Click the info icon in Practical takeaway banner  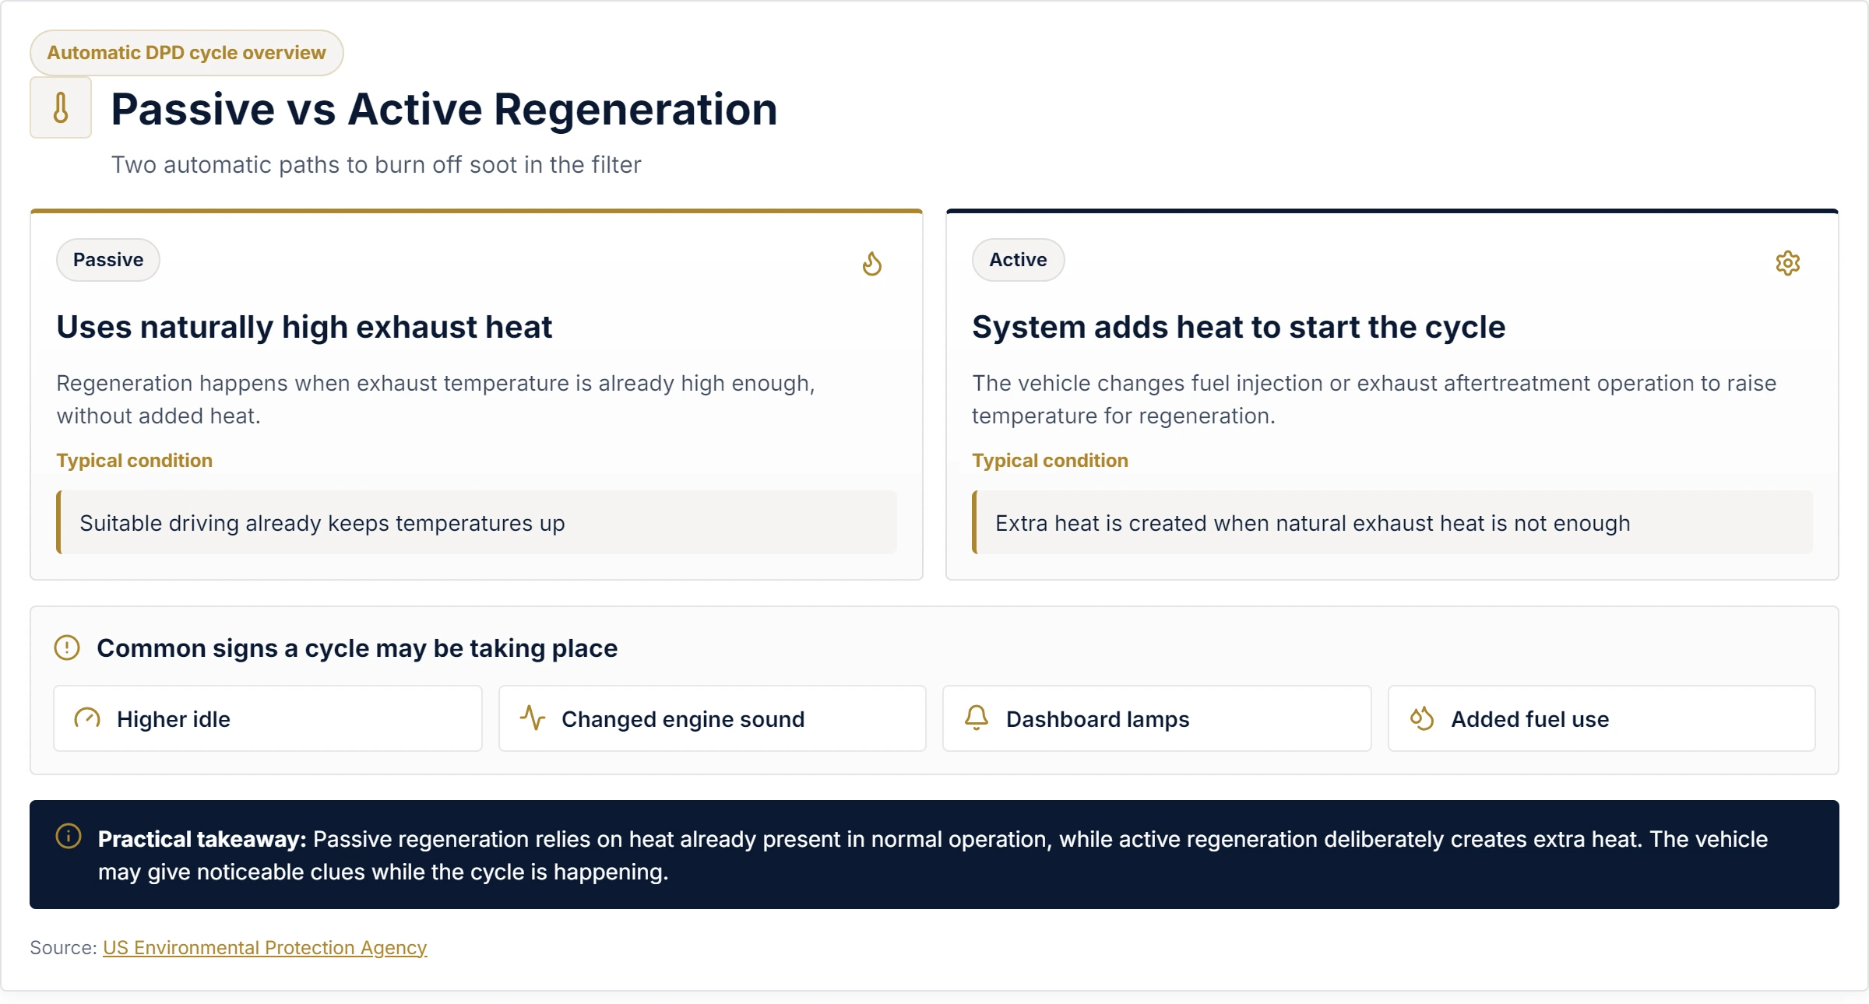coord(69,837)
